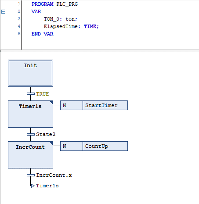Select the jump target Timer1s label
The height and width of the screenshot is (204, 199).
click(47, 186)
